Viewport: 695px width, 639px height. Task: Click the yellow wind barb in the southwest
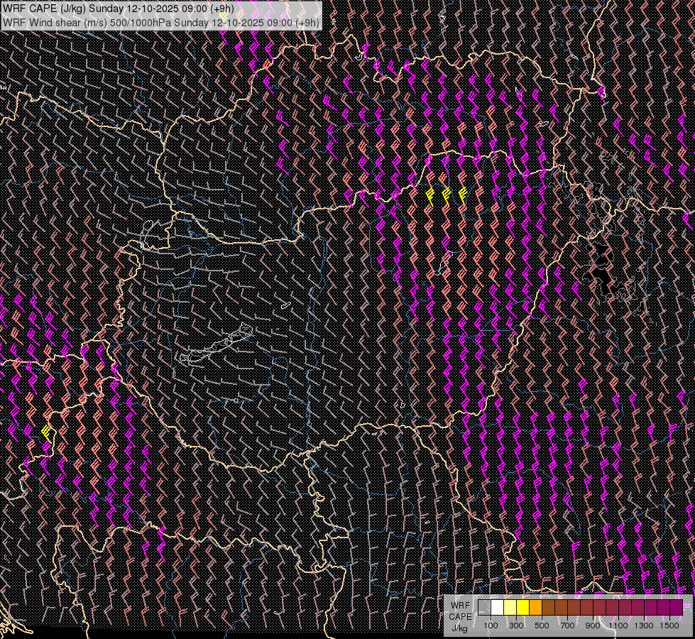pyautogui.click(x=47, y=431)
